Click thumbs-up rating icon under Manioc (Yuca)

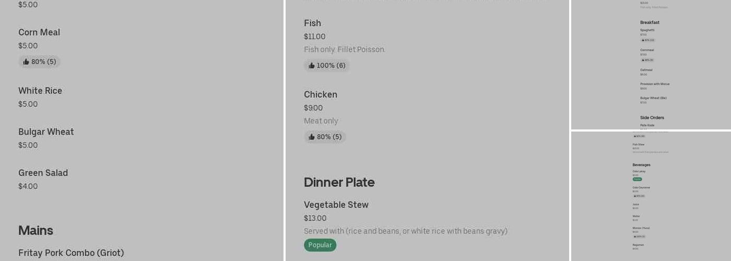click(635, 236)
